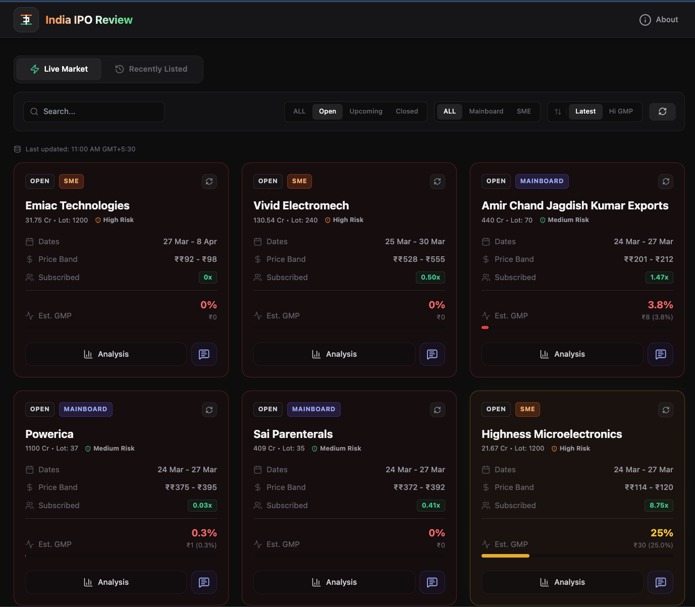Switch to the Recently Listed tab
The width and height of the screenshot is (695, 607).
151,69
